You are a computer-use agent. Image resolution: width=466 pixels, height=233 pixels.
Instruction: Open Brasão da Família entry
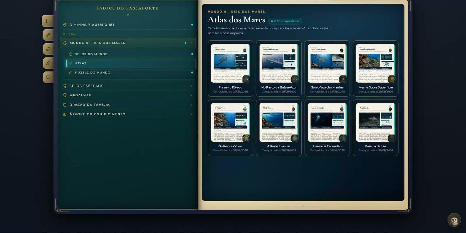point(128,105)
